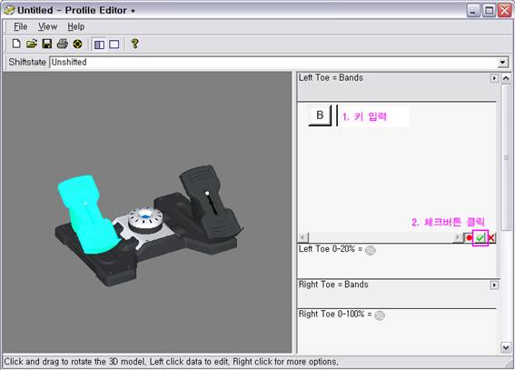Open a profile with the folder icon
This screenshot has width=515, height=370.
pyautogui.click(x=32, y=44)
